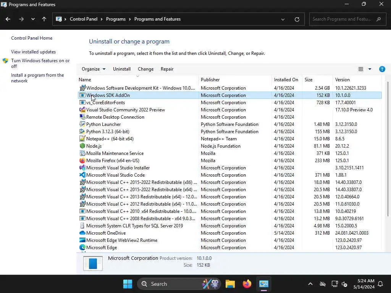Click the Microsoft Edge browser icon in list
The width and height of the screenshot is (391, 293).
coord(82,247)
